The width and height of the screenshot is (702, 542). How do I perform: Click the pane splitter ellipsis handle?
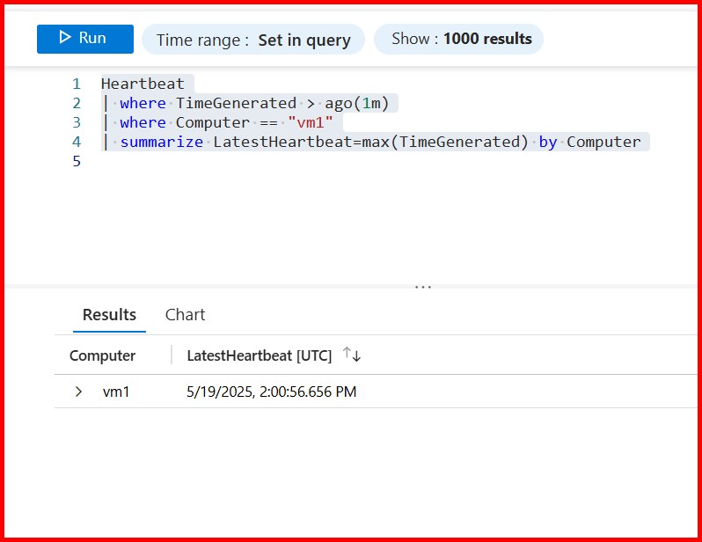422,287
